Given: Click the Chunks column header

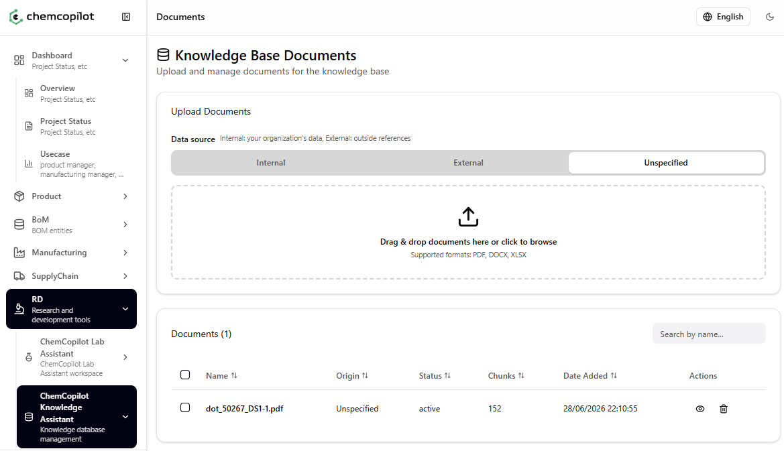Looking at the screenshot, I should point(506,375).
